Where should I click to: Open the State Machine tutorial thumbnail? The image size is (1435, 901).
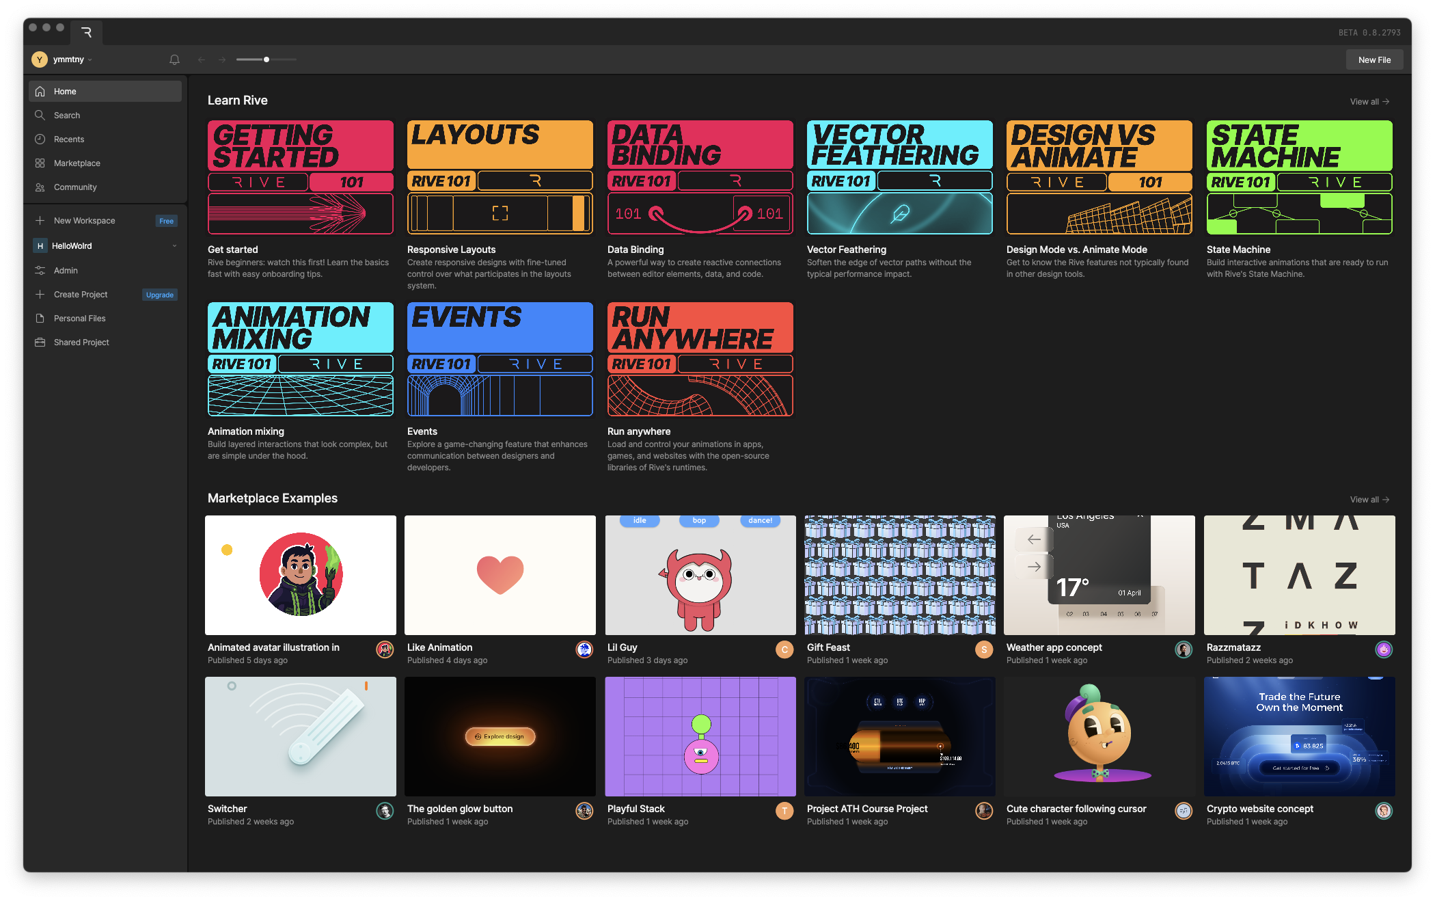[x=1300, y=177]
